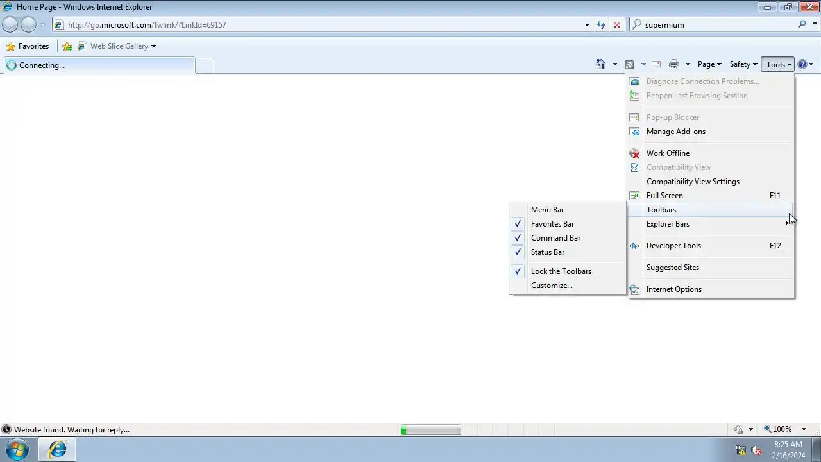Open the Help dropdown arrow
This screenshot has height=462, width=821.
[x=811, y=64]
